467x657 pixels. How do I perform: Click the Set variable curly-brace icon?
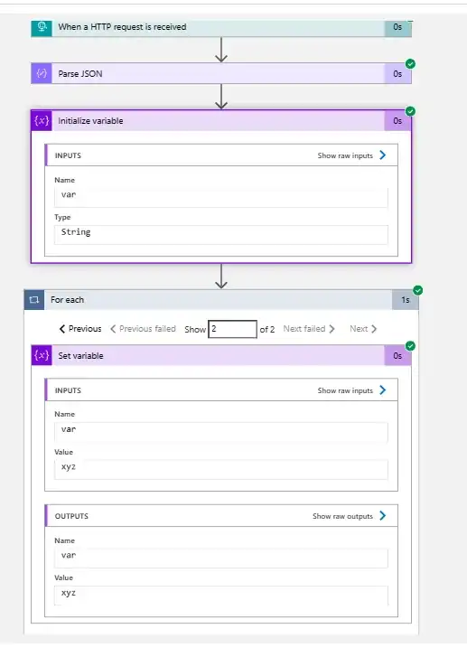[42, 355]
